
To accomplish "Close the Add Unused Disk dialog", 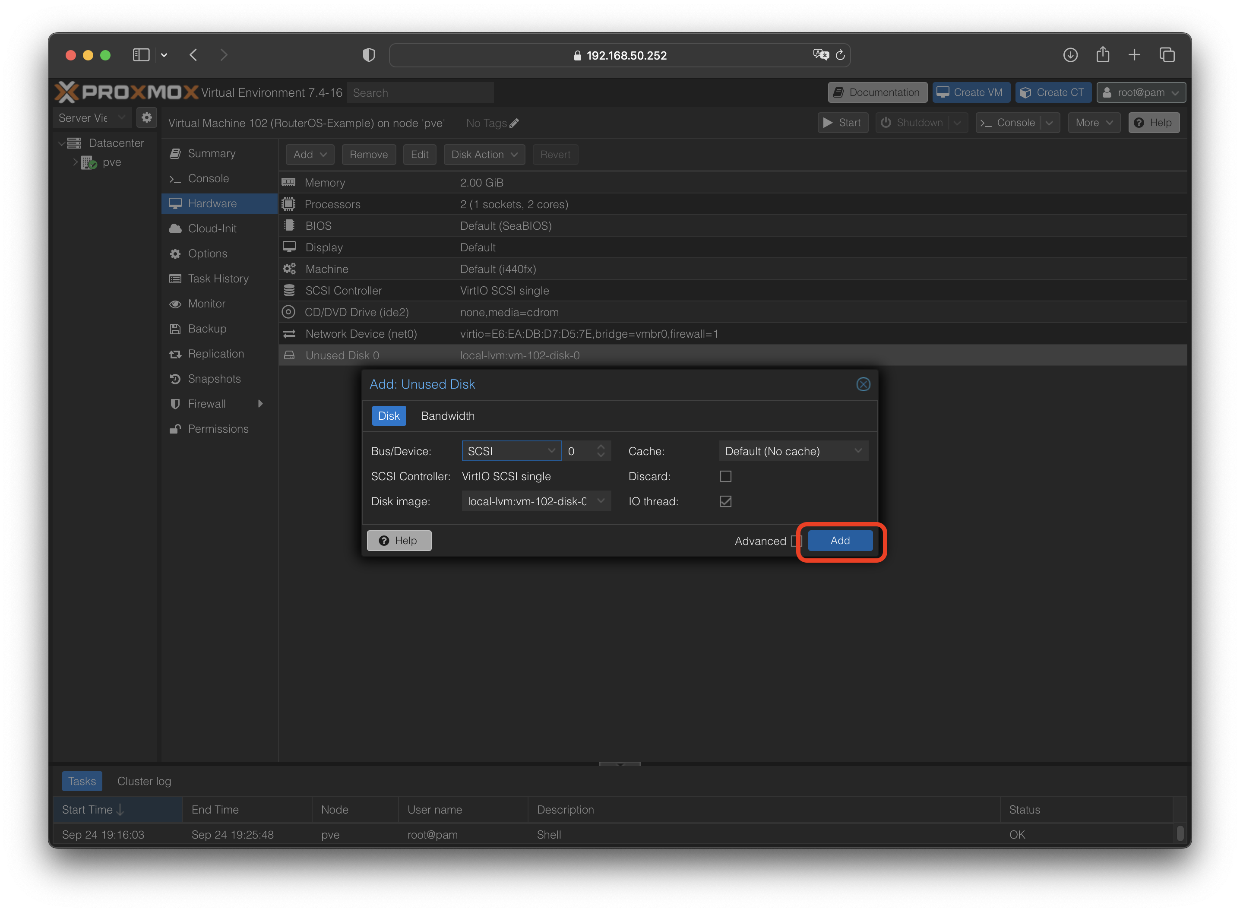I will tap(863, 384).
